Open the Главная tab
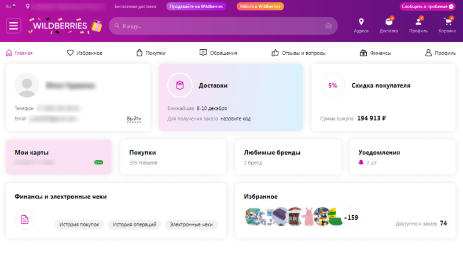Viewport: 463px width, 254px height. (19, 53)
